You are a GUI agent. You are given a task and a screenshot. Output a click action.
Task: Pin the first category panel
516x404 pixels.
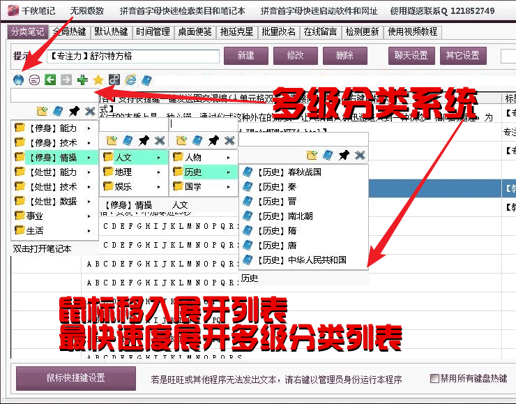tap(74, 111)
